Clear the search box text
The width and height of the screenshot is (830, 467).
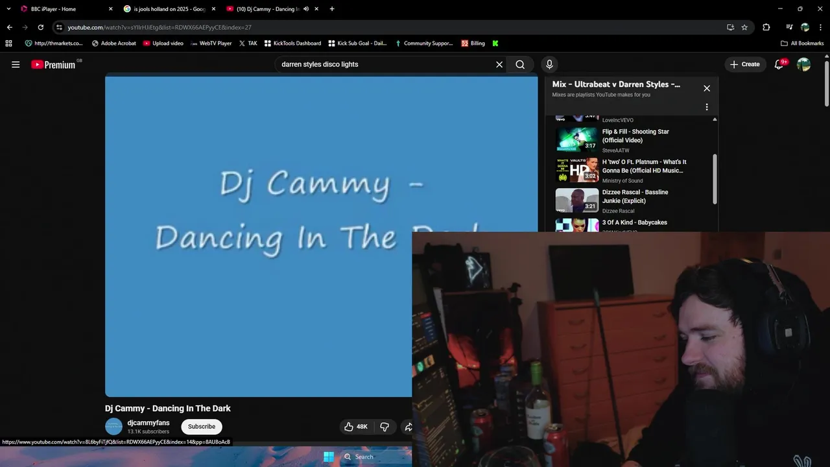(499, 64)
